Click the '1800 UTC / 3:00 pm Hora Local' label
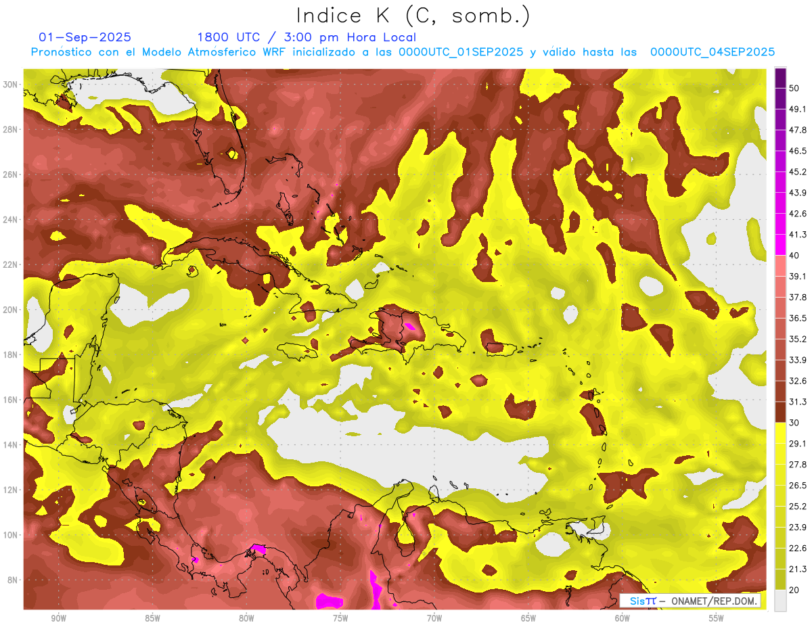Viewport: 812px width, 627px height. pyautogui.click(x=307, y=37)
